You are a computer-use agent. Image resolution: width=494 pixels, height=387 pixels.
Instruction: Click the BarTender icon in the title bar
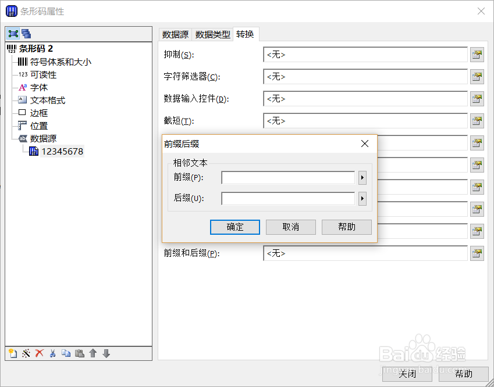tap(11, 11)
